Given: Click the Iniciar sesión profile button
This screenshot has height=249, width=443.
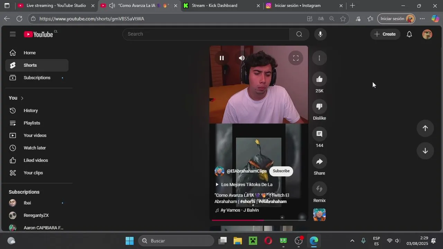Looking at the screenshot, I should tap(396, 19).
